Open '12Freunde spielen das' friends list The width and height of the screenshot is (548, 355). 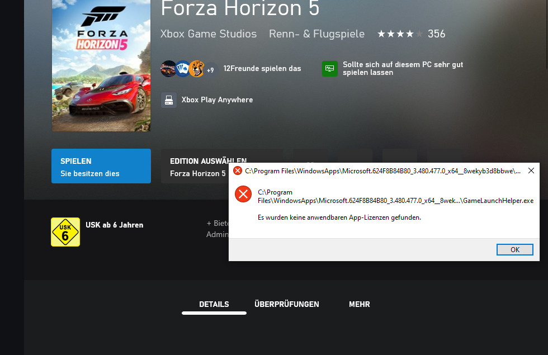pyautogui.click(x=262, y=68)
